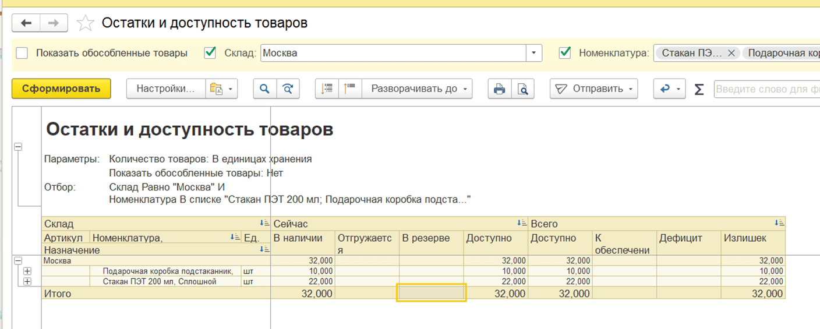The image size is (820, 329).
Task: Click the forward navigation arrow
Action: [54, 23]
